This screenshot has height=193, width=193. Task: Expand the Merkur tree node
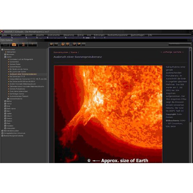(x=5, y=101)
